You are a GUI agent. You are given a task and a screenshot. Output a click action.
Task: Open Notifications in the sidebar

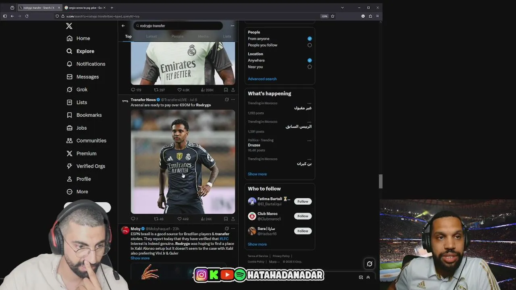pos(86,64)
